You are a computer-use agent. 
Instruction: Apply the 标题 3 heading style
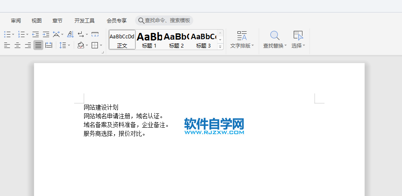point(204,40)
